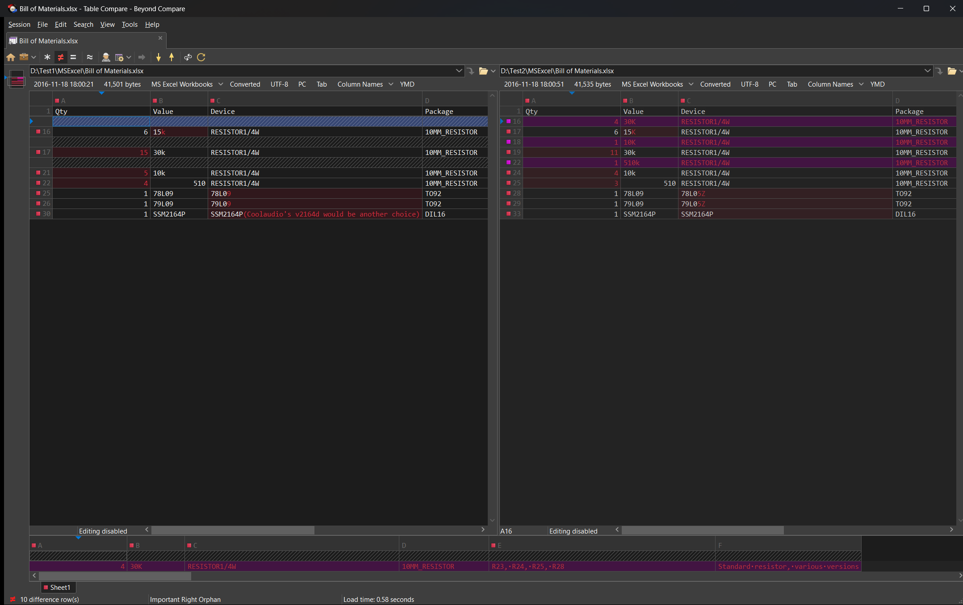Go to next difference down arrow
Screen dimensions: 963x605
click(158, 57)
